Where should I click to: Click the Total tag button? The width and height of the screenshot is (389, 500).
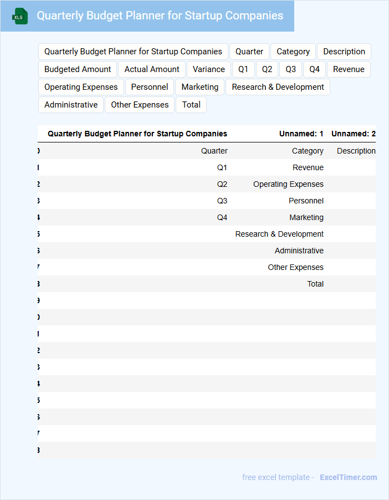click(191, 105)
